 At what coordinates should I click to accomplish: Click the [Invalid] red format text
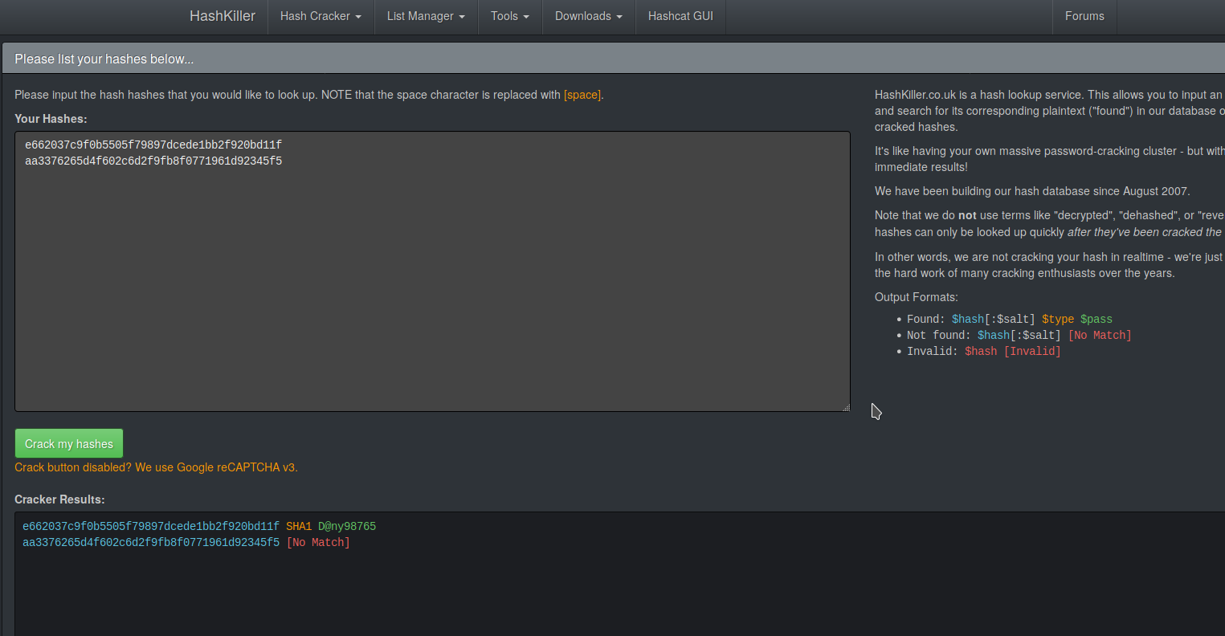1032,351
